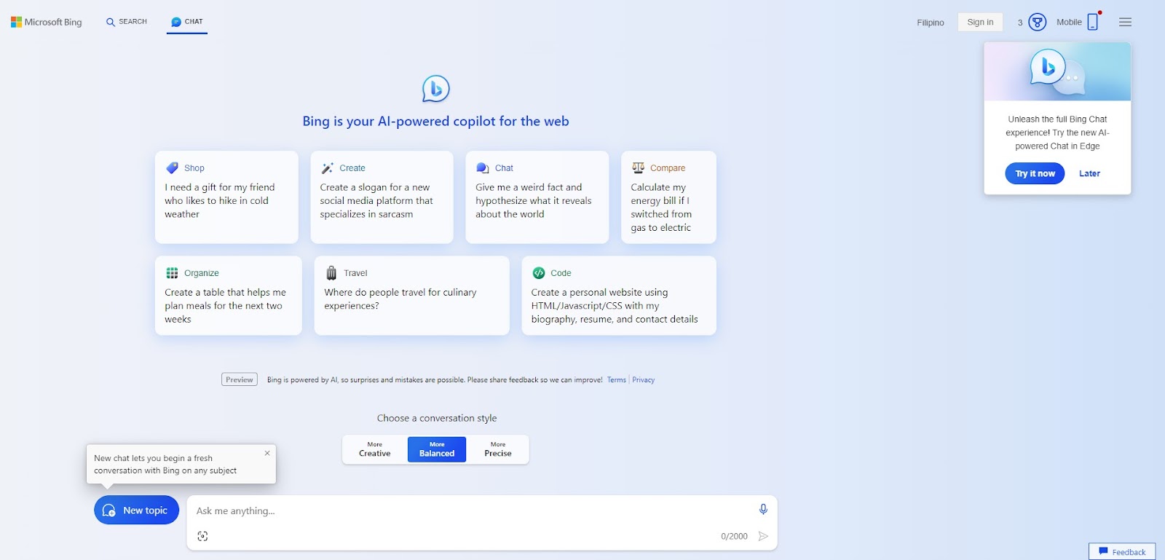Click the send arrow icon
This screenshot has height=560, width=1165.
pyautogui.click(x=763, y=537)
